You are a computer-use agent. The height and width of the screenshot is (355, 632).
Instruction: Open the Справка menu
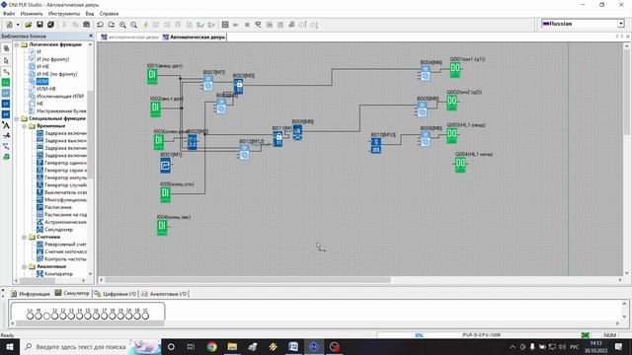[109, 14]
